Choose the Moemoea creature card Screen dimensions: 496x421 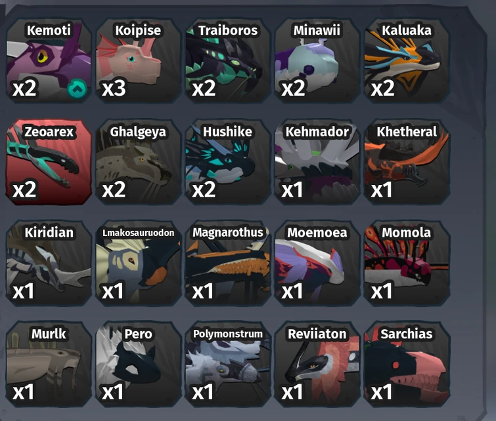(x=317, y=263)
